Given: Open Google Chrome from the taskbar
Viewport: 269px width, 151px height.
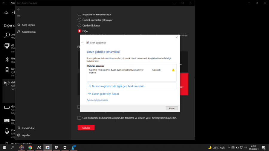Looking at the screenshot, I should (x=30, y=147).
